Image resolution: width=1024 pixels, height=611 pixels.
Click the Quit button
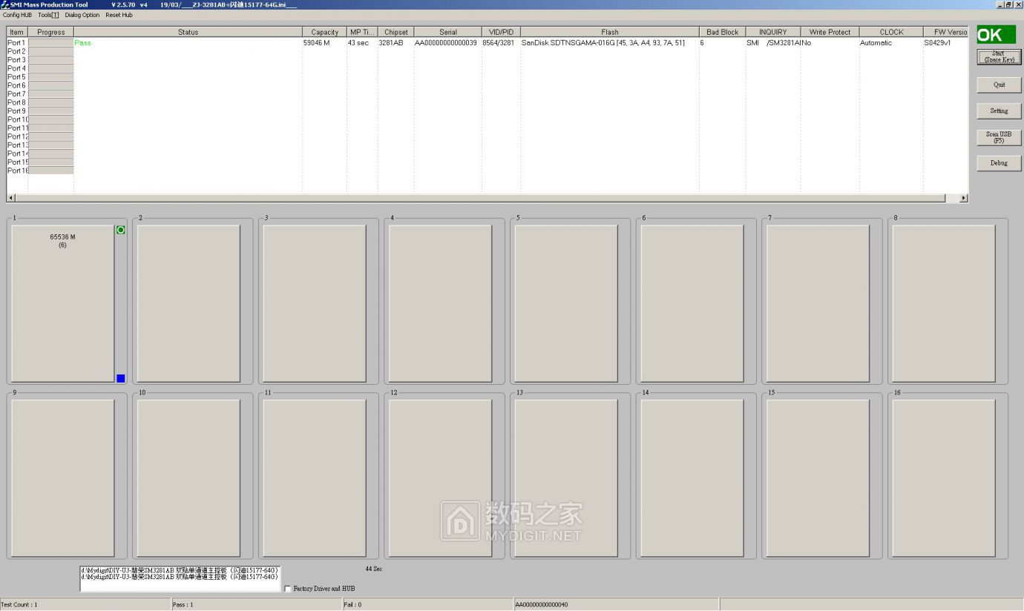tap(999, 85)
